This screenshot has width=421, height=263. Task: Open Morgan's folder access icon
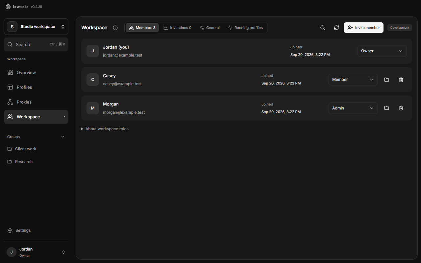pyautogui.click(x=386, y=108)
